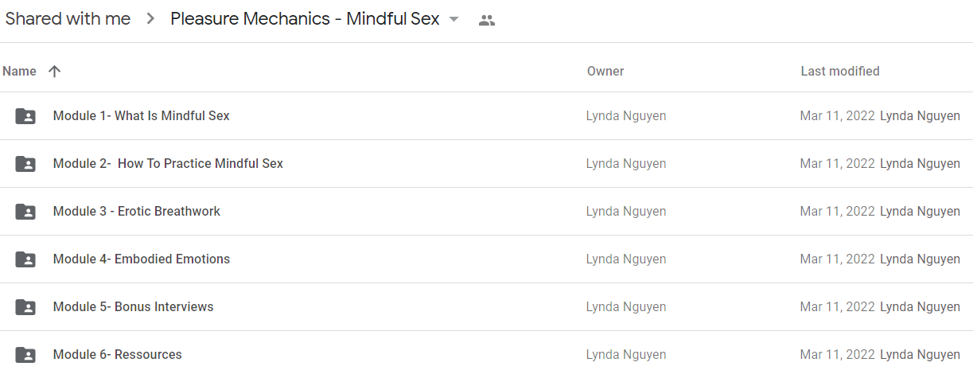Click the shared folder icon for Module 5
Image resolution: width=973 pixels, height=378 pixels.
point(25,307)
